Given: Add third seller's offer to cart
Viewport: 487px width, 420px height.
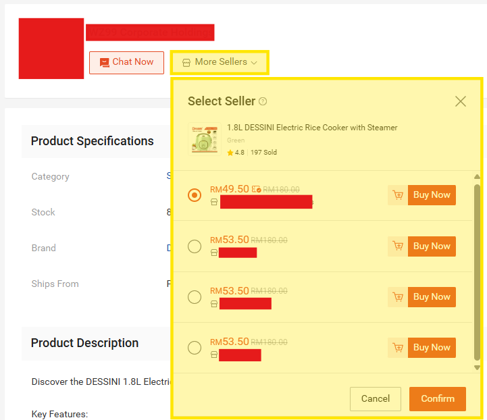Looking at the screenshot, I should [x=398, y=297].
